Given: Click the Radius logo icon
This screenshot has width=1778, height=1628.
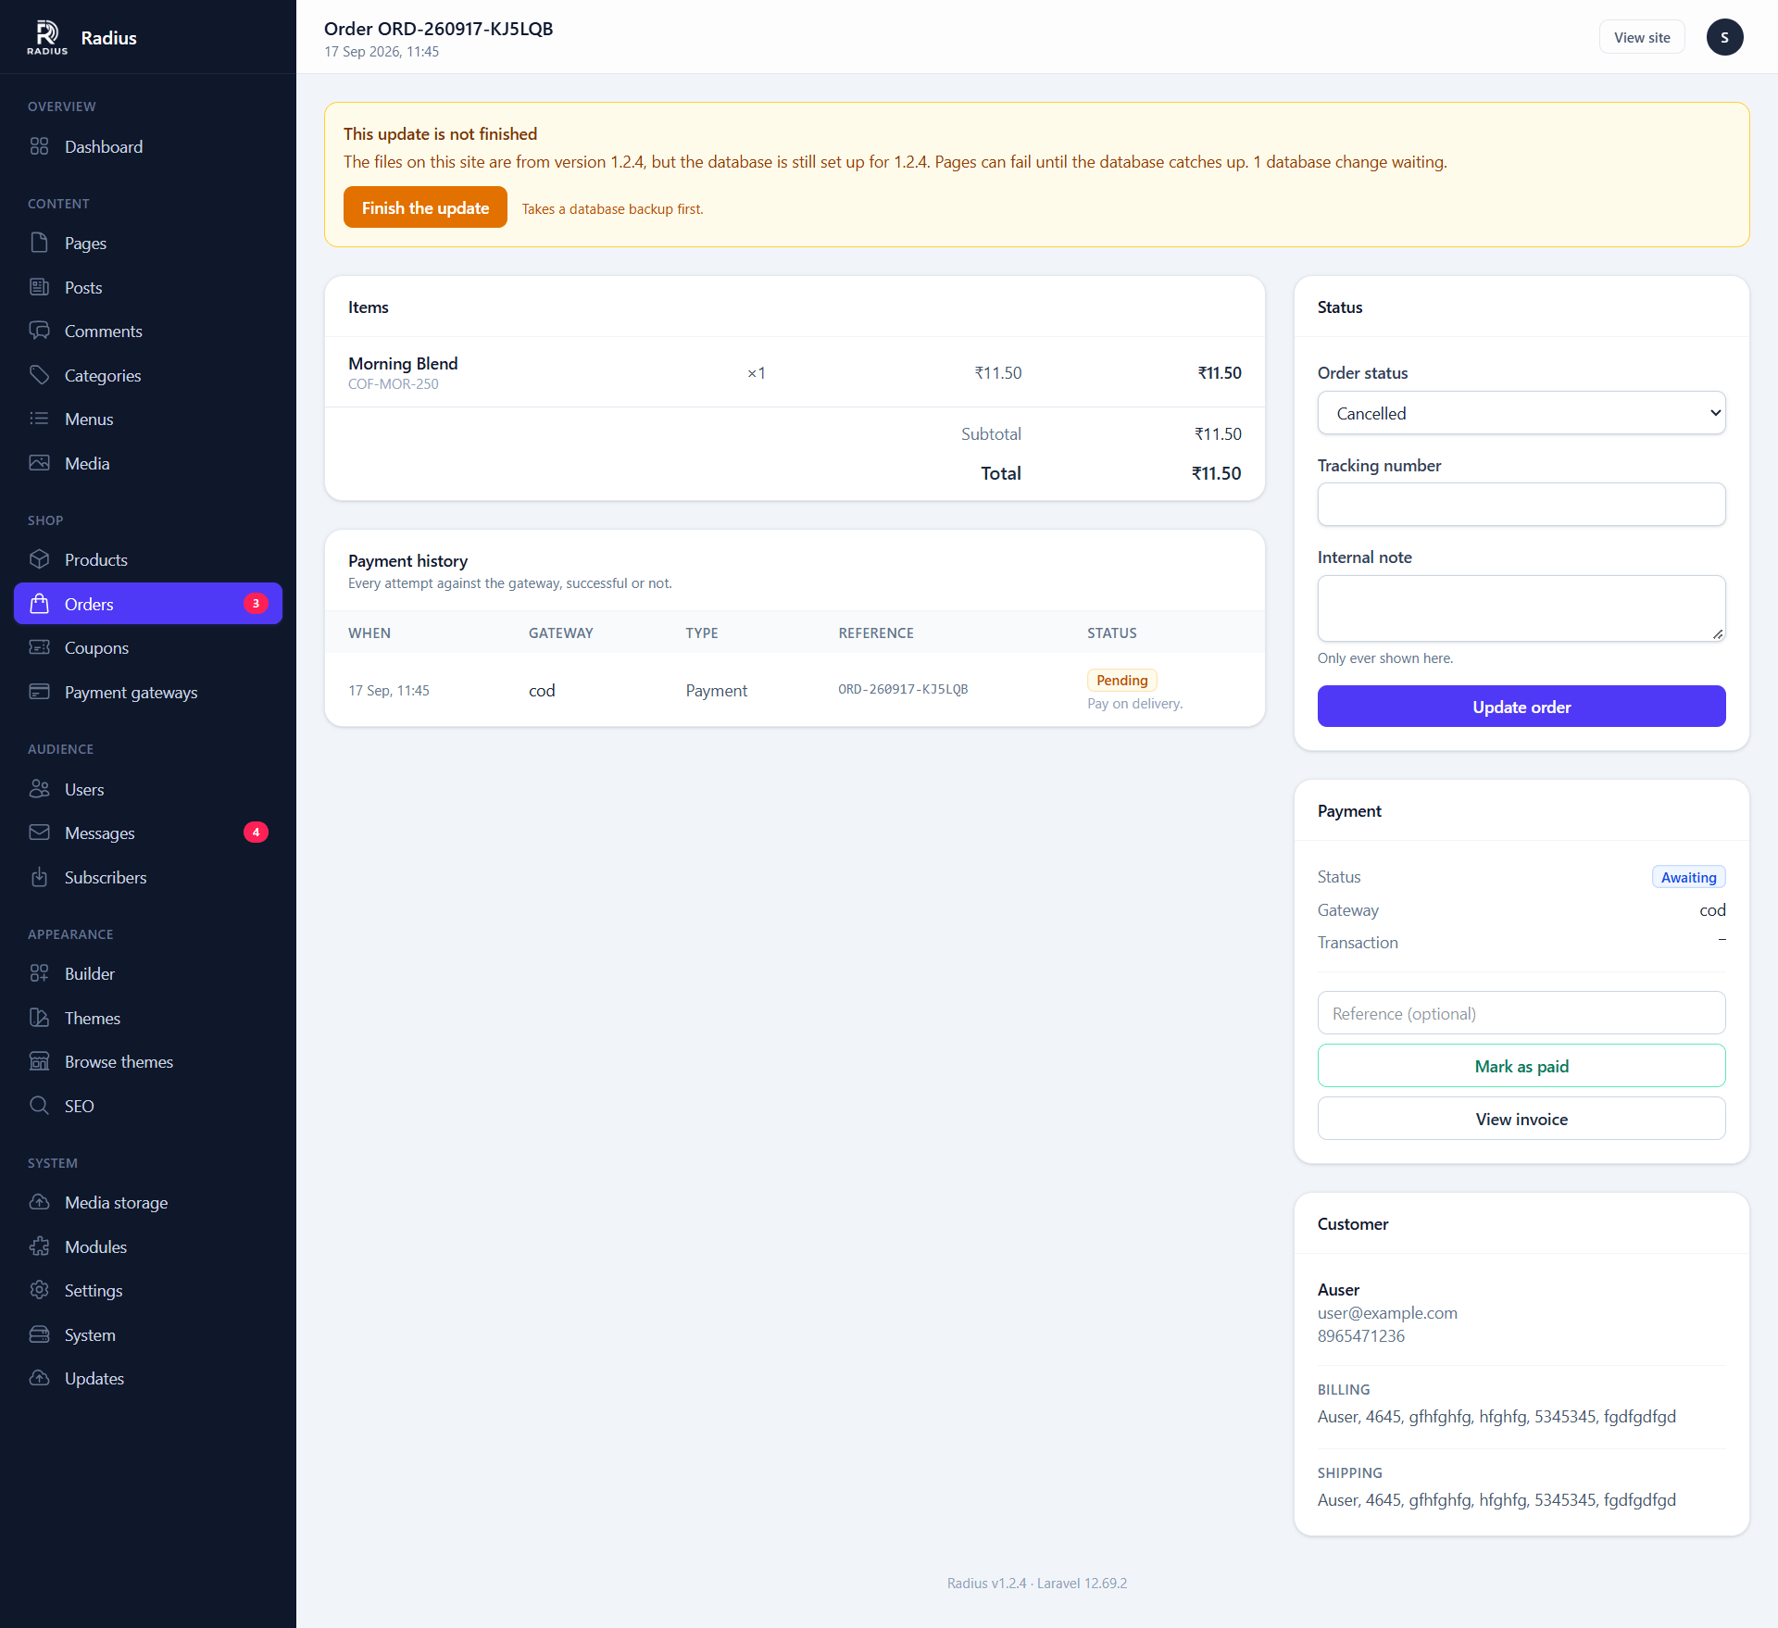Looking at the screenshot, I should (x=47, y=37).
